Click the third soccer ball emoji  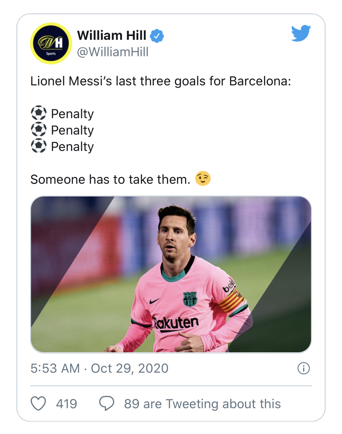point(39,146)
